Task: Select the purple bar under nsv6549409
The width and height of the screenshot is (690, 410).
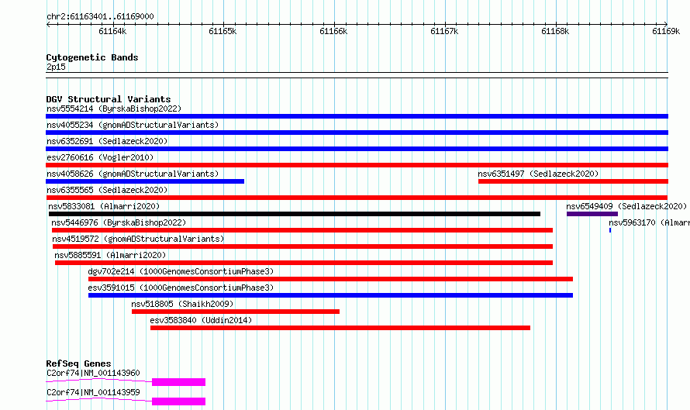Action: coord(592,214)
